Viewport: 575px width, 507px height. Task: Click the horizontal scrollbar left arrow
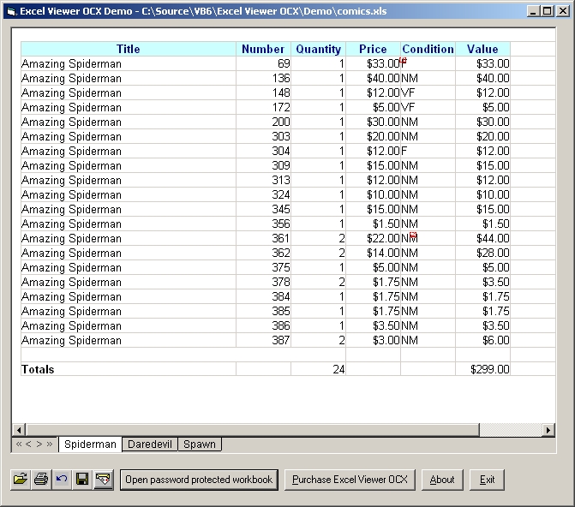19,430
